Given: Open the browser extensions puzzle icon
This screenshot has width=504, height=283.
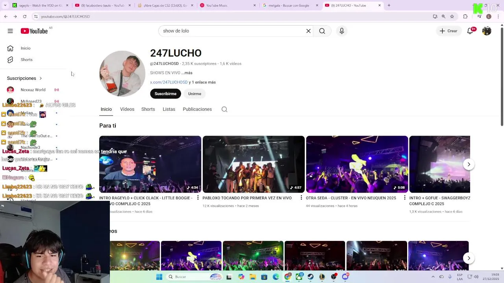Looking at the screenshot, I should coord(465,17).
